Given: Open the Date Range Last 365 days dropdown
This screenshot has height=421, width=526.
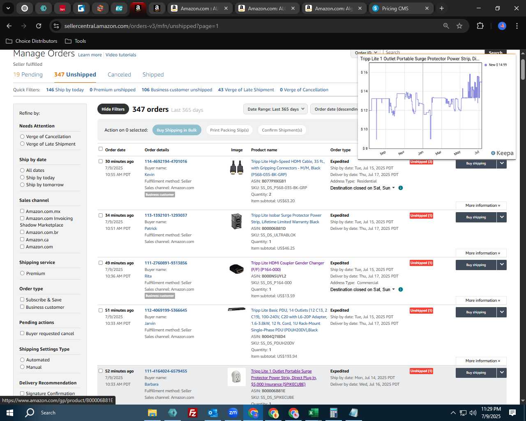Looking at the screenshot, I should (x=275, y=109).
